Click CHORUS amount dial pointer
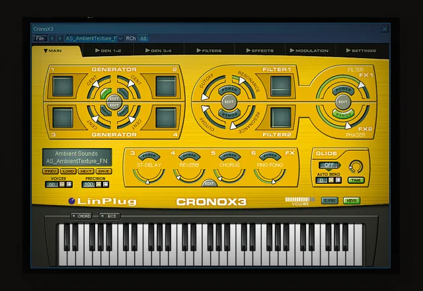 pyautogui.click(x=219, y=179)
